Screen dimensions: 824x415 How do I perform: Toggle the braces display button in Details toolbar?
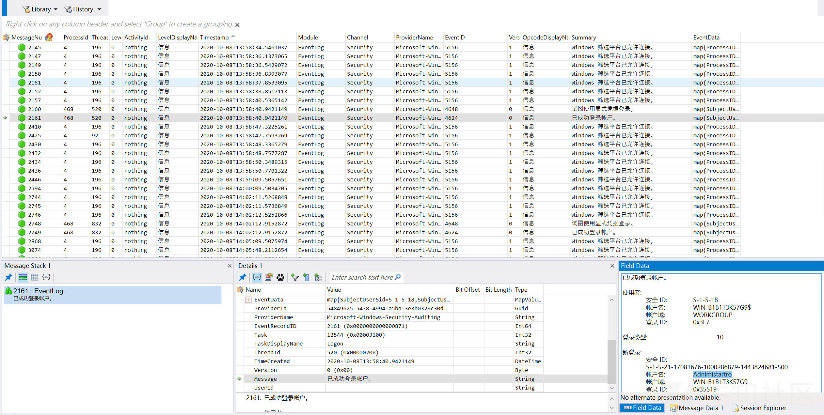pos(257,277)
